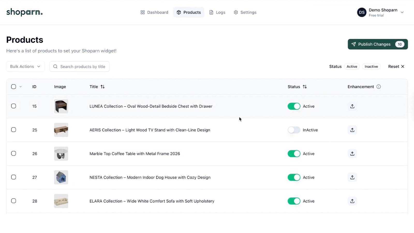This screenshot has width=414, height=233.
Task: Disable Active status for Marble Top Coffee Table
Action: [x=294, y=154]
